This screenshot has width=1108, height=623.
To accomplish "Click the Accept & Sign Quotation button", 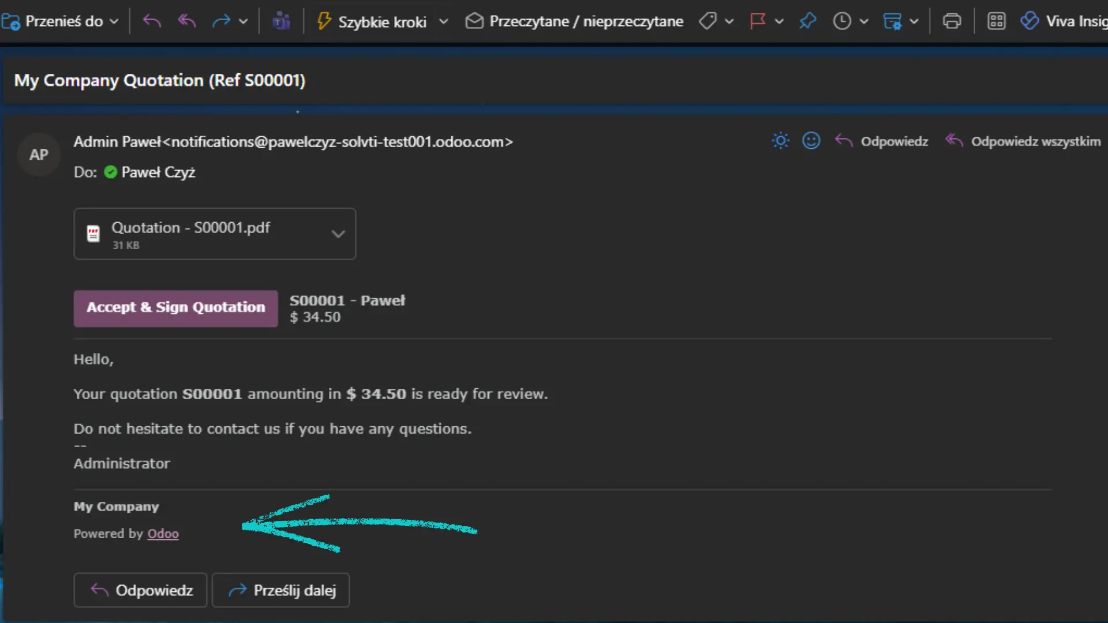I will pos(175,307).
